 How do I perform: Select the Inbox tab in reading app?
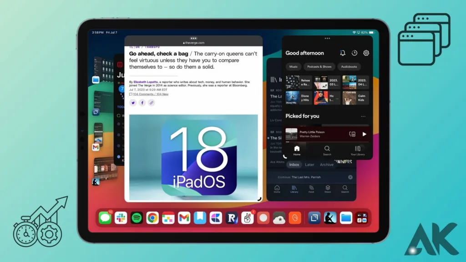click(294, 165)
